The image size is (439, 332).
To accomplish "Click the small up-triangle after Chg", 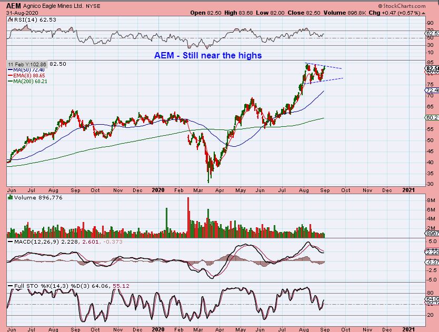I will coord(423,13).
